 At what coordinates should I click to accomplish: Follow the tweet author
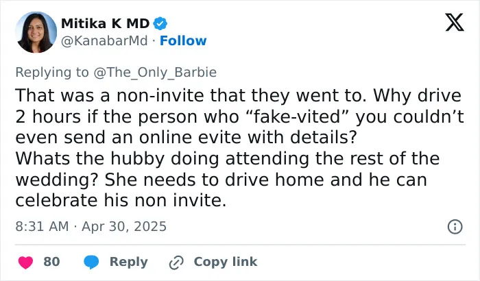click(x=183, y=40)
